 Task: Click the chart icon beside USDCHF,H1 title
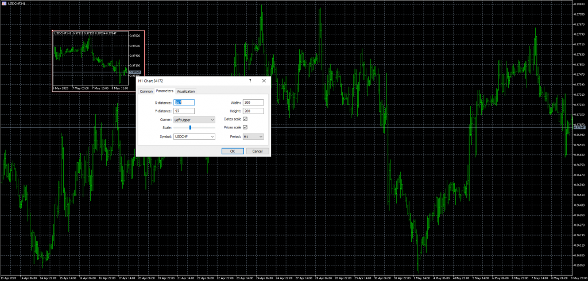pyautogui.click(x=3, y=3)
